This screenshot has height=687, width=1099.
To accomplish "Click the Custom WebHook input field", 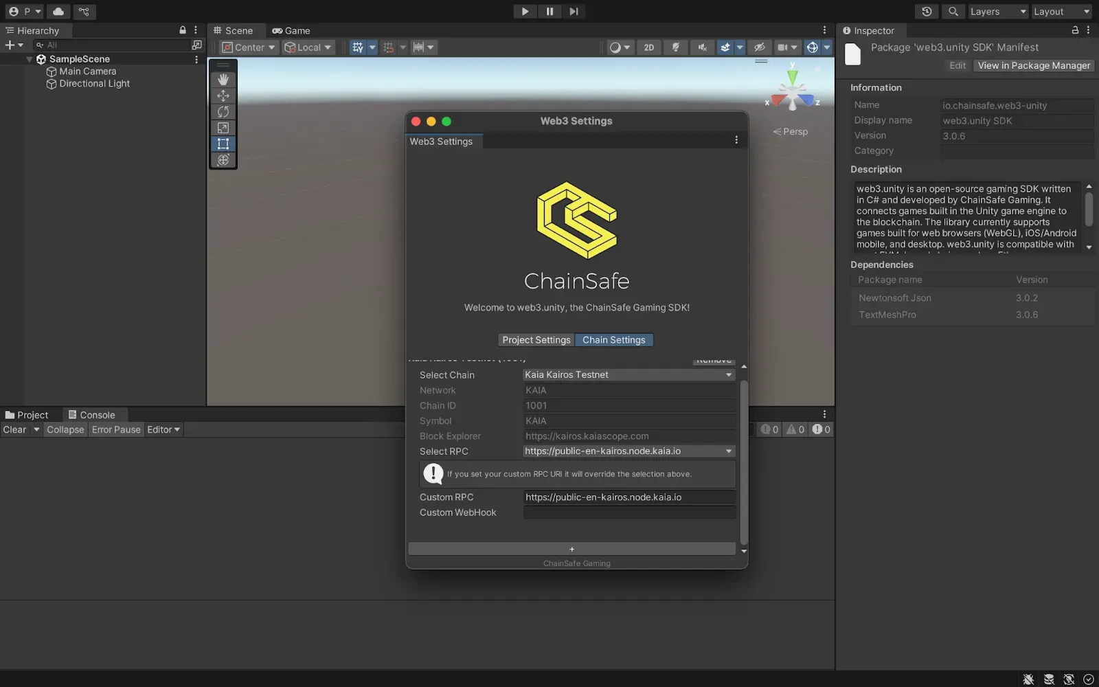I will click(x=629, y=513).
